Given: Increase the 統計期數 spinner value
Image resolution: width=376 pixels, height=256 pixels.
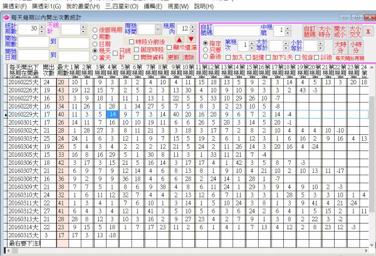Looking at the screenshot, I should [x=43, y=26].
